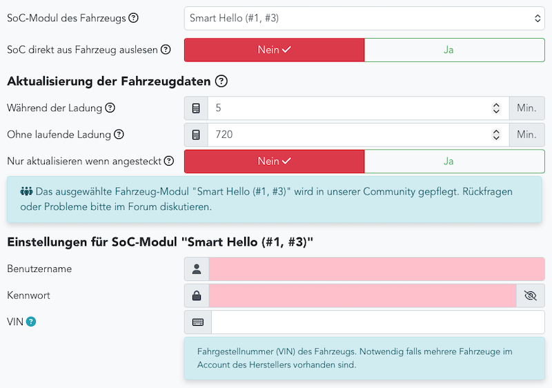Click the Benutzername input field

tap(376, 269)
